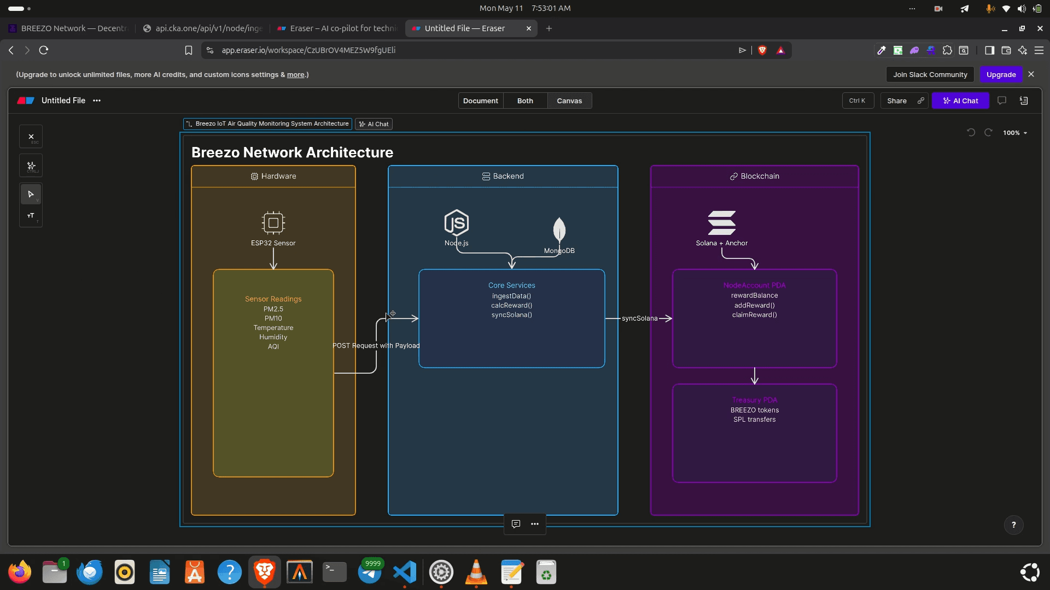Click the POST Request with Payload label
Image resolution: width=1050 pixels, height=590 pixels.
(x=376, y=346)
